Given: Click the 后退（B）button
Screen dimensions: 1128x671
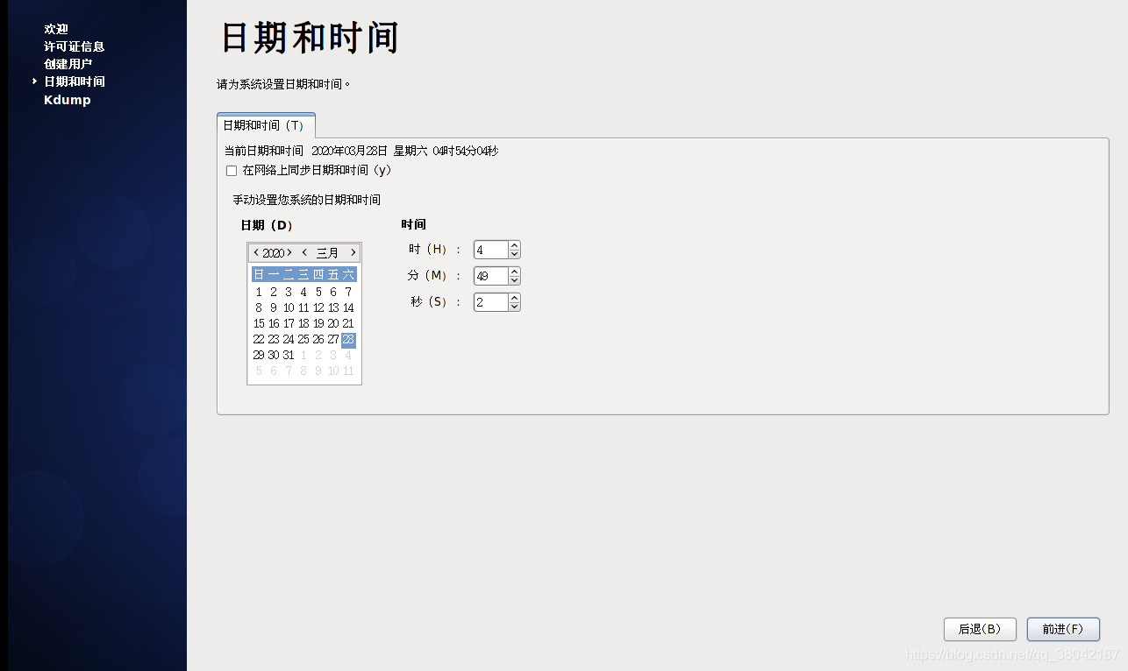Looking at the screenshot, I should [980, 629].
